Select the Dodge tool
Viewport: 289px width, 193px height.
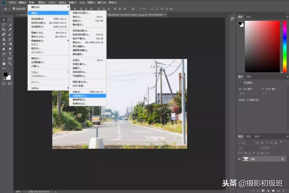click(10, 49)
